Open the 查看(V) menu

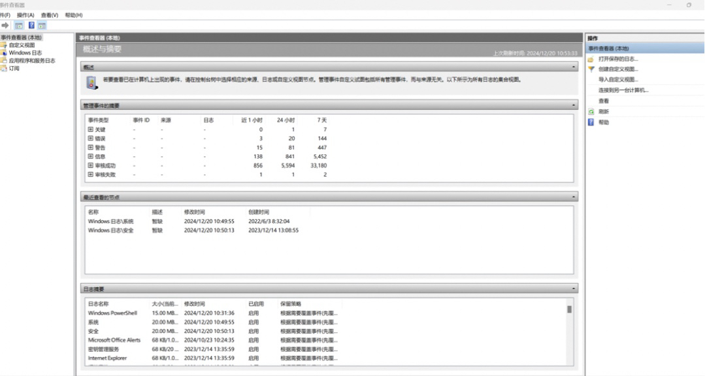pos(50,15)
